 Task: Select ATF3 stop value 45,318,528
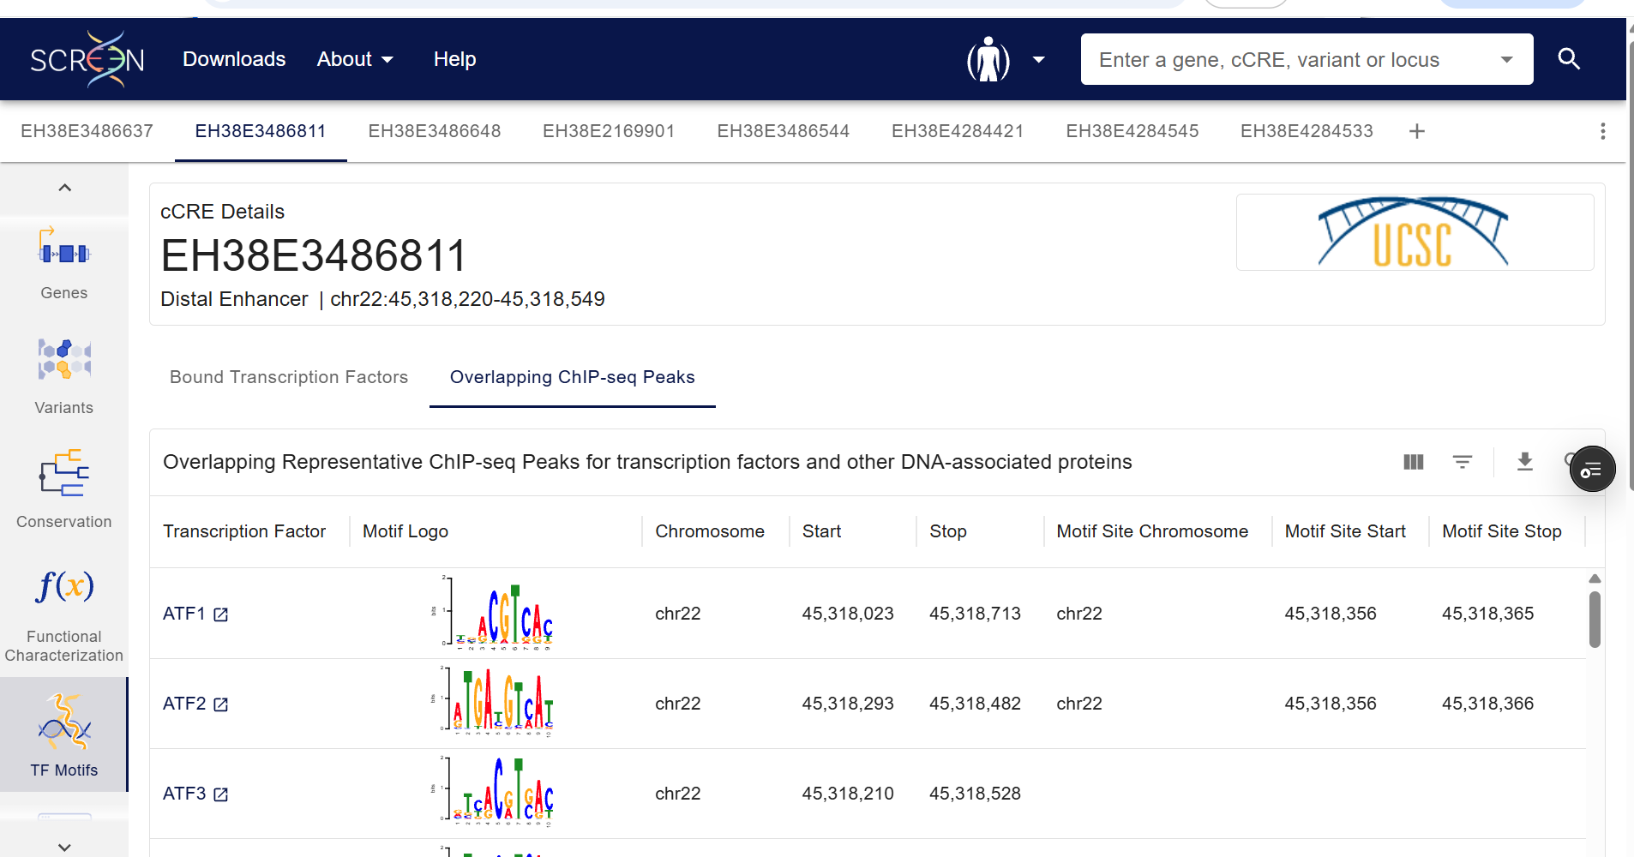coord(975,794)
